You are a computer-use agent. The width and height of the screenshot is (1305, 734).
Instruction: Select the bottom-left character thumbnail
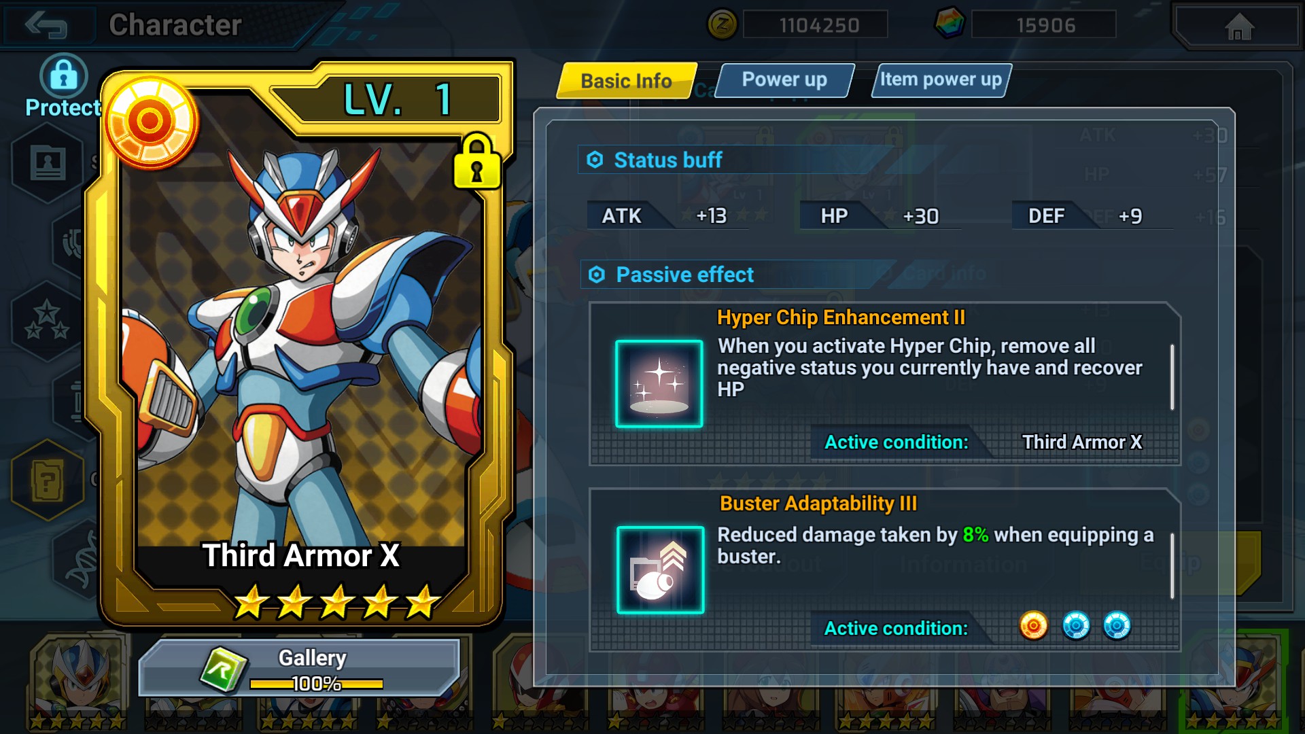click(77, 682)
